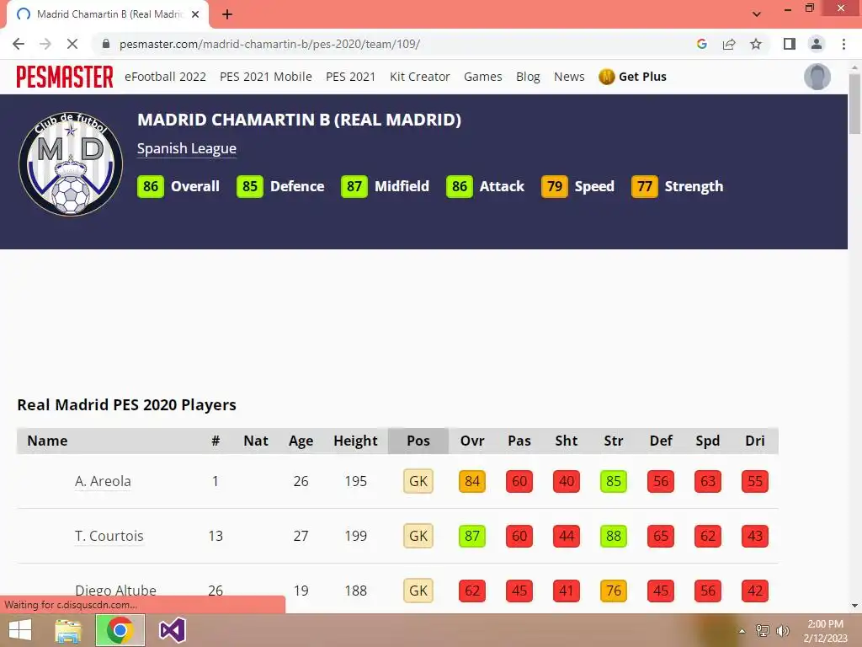Image resolution: width=862 pixels, height=647 pixels.
Task: Open the Windows Start menu
Action: click(x=20, y=630)
